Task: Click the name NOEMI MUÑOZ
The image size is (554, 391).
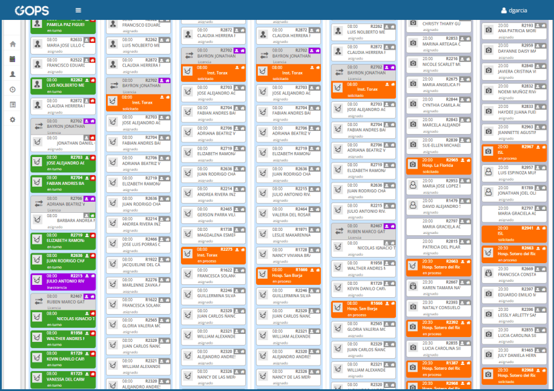Action: coord(517,92)
